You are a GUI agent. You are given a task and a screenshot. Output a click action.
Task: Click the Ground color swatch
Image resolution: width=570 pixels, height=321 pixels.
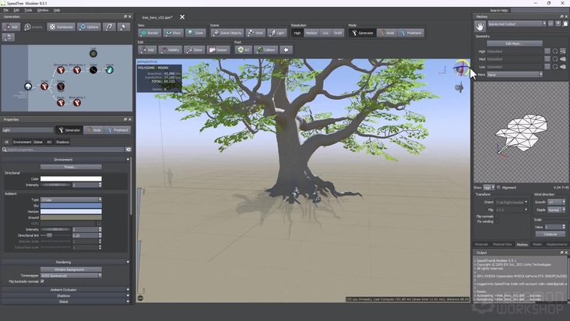tap(71, 217)
